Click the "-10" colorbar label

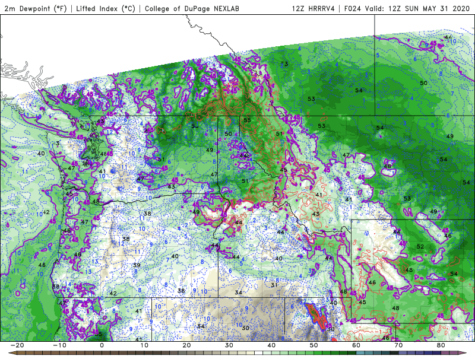point(59,345)
